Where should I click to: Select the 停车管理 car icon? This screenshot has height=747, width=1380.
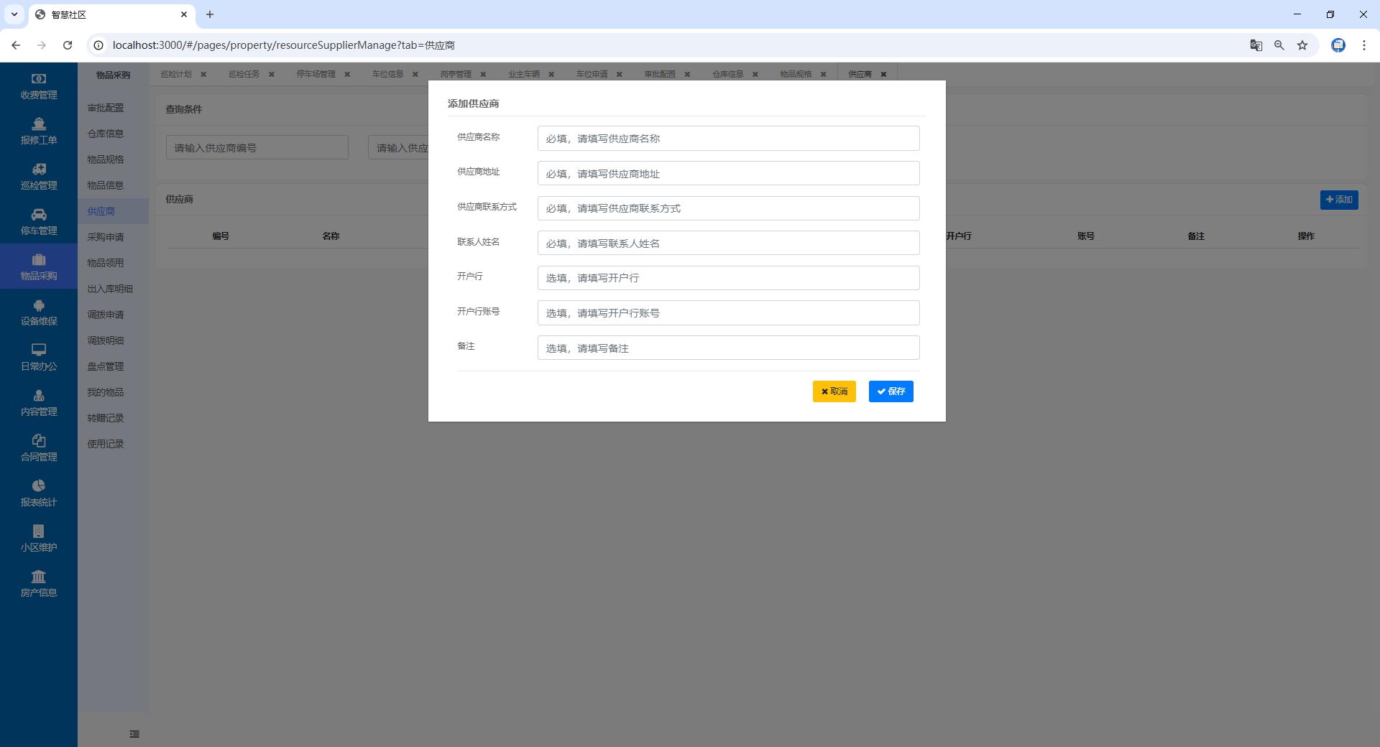pos(39,215)
